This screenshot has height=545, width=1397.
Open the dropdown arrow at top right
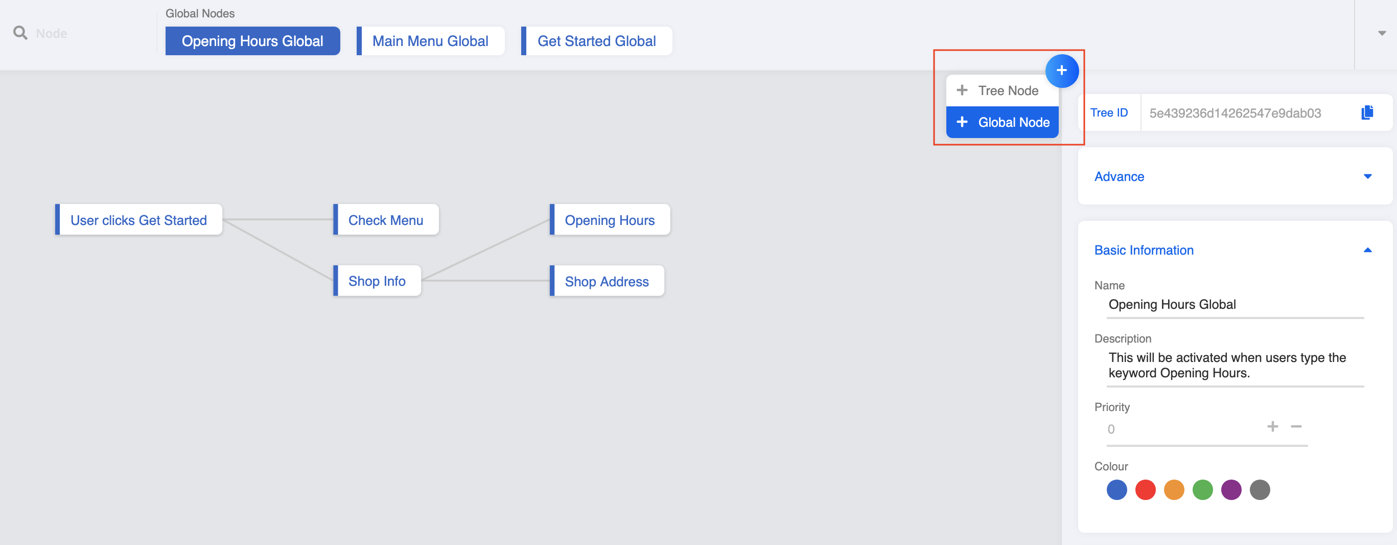coord(1381,33)
